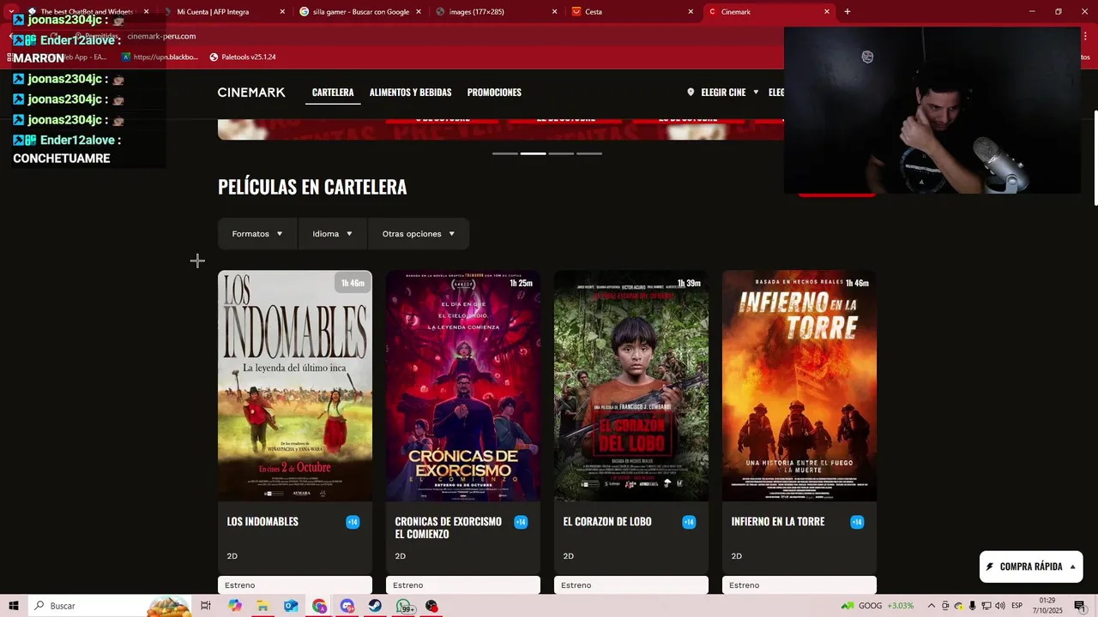
Task: Click +14 rating badge on Cronicas de Exorcismo
Action: [x=521, y=522]
